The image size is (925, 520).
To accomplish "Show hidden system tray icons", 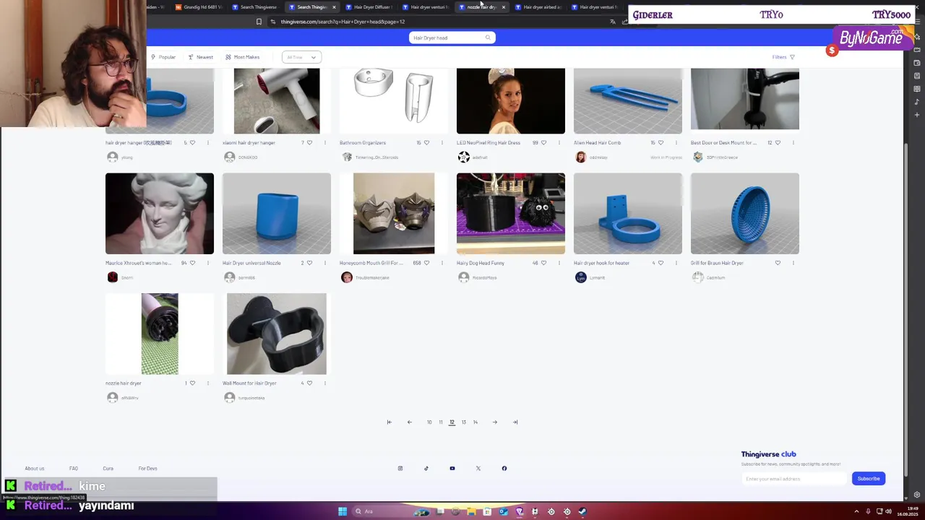I will 856,511.
